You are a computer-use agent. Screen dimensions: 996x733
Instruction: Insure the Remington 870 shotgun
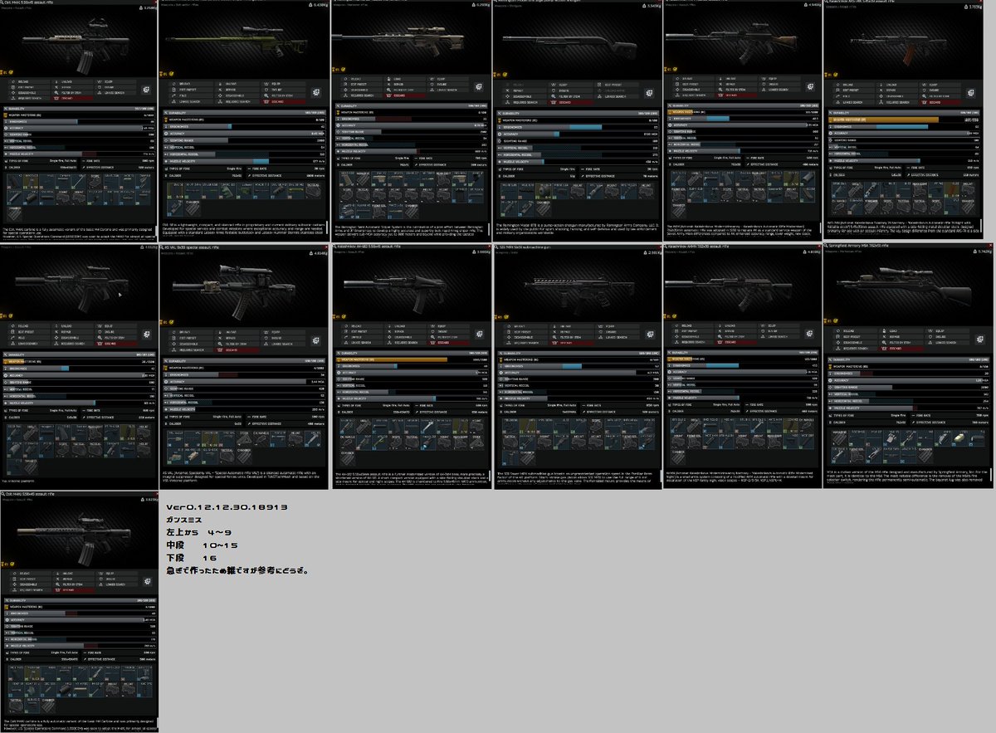571,90
